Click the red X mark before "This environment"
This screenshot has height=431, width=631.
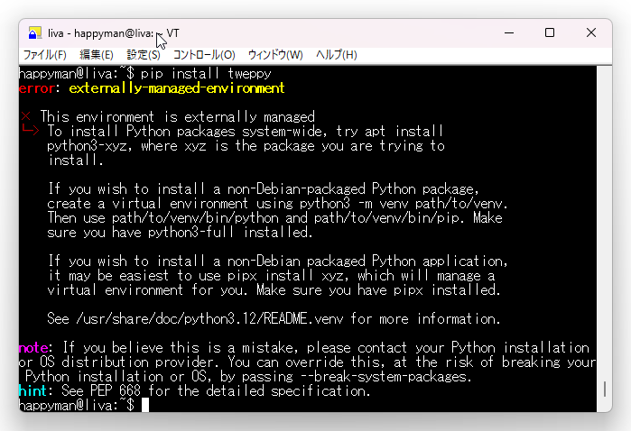coord(26,116)
